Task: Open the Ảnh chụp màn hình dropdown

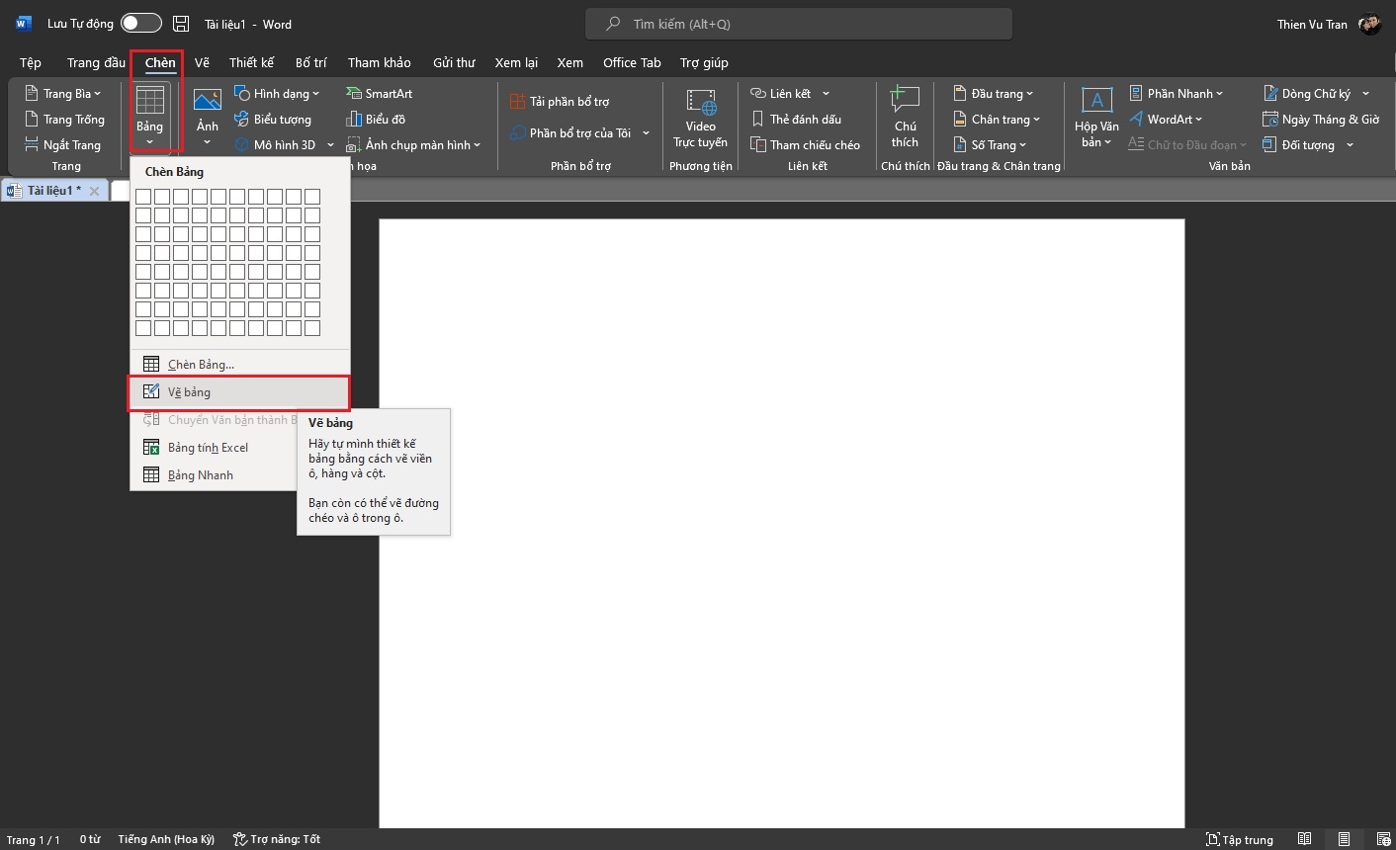Action: tap(413, 145)
